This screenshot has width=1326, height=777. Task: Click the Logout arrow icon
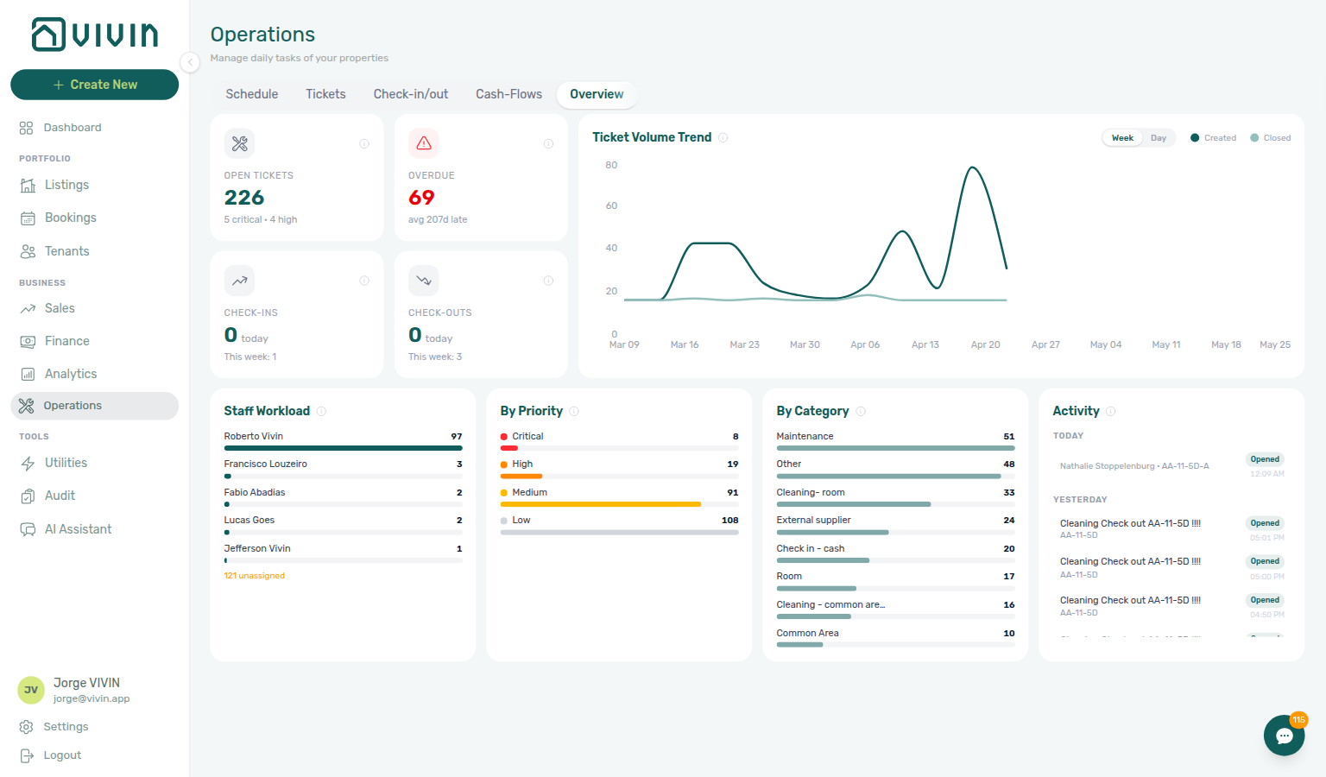pos(26,755)
